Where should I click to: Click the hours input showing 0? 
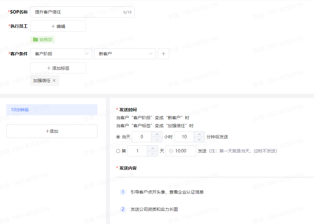142,137
